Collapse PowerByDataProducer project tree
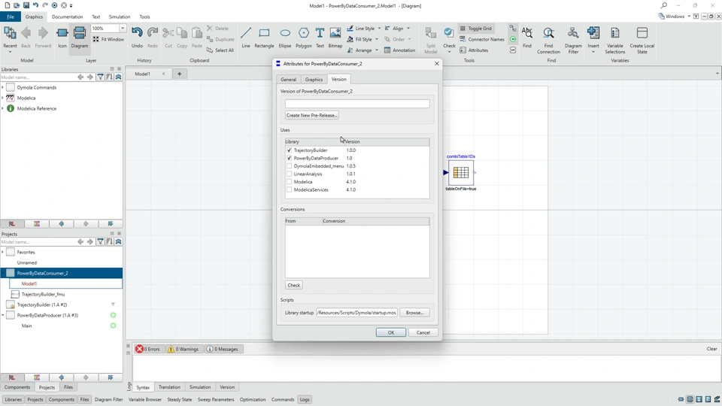Image resolution: width=722 pixels, height=406 pixels. [3, 315]
